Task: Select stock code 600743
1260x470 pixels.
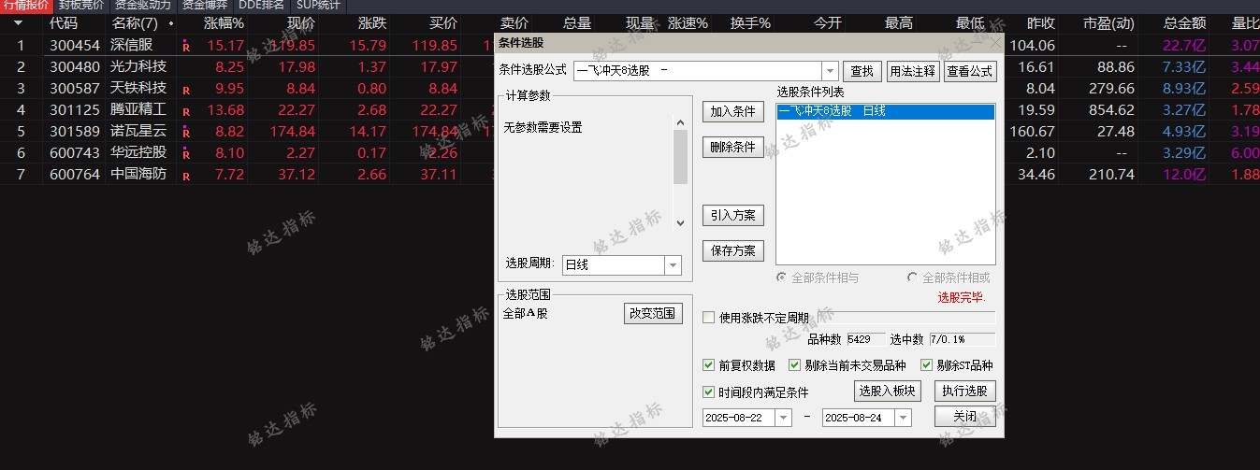Action: [x=74, y=153]
